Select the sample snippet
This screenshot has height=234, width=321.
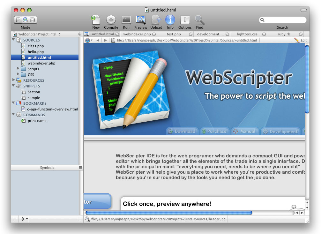click(34, 98)
